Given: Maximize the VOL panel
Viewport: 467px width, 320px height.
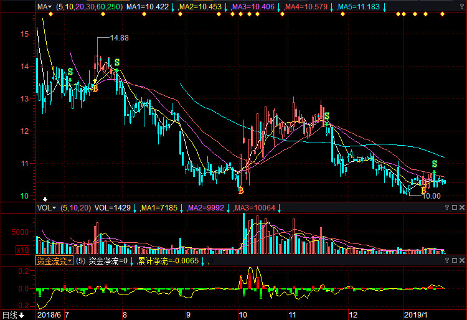Looking at the screenshot, I should tap(455, 207).
